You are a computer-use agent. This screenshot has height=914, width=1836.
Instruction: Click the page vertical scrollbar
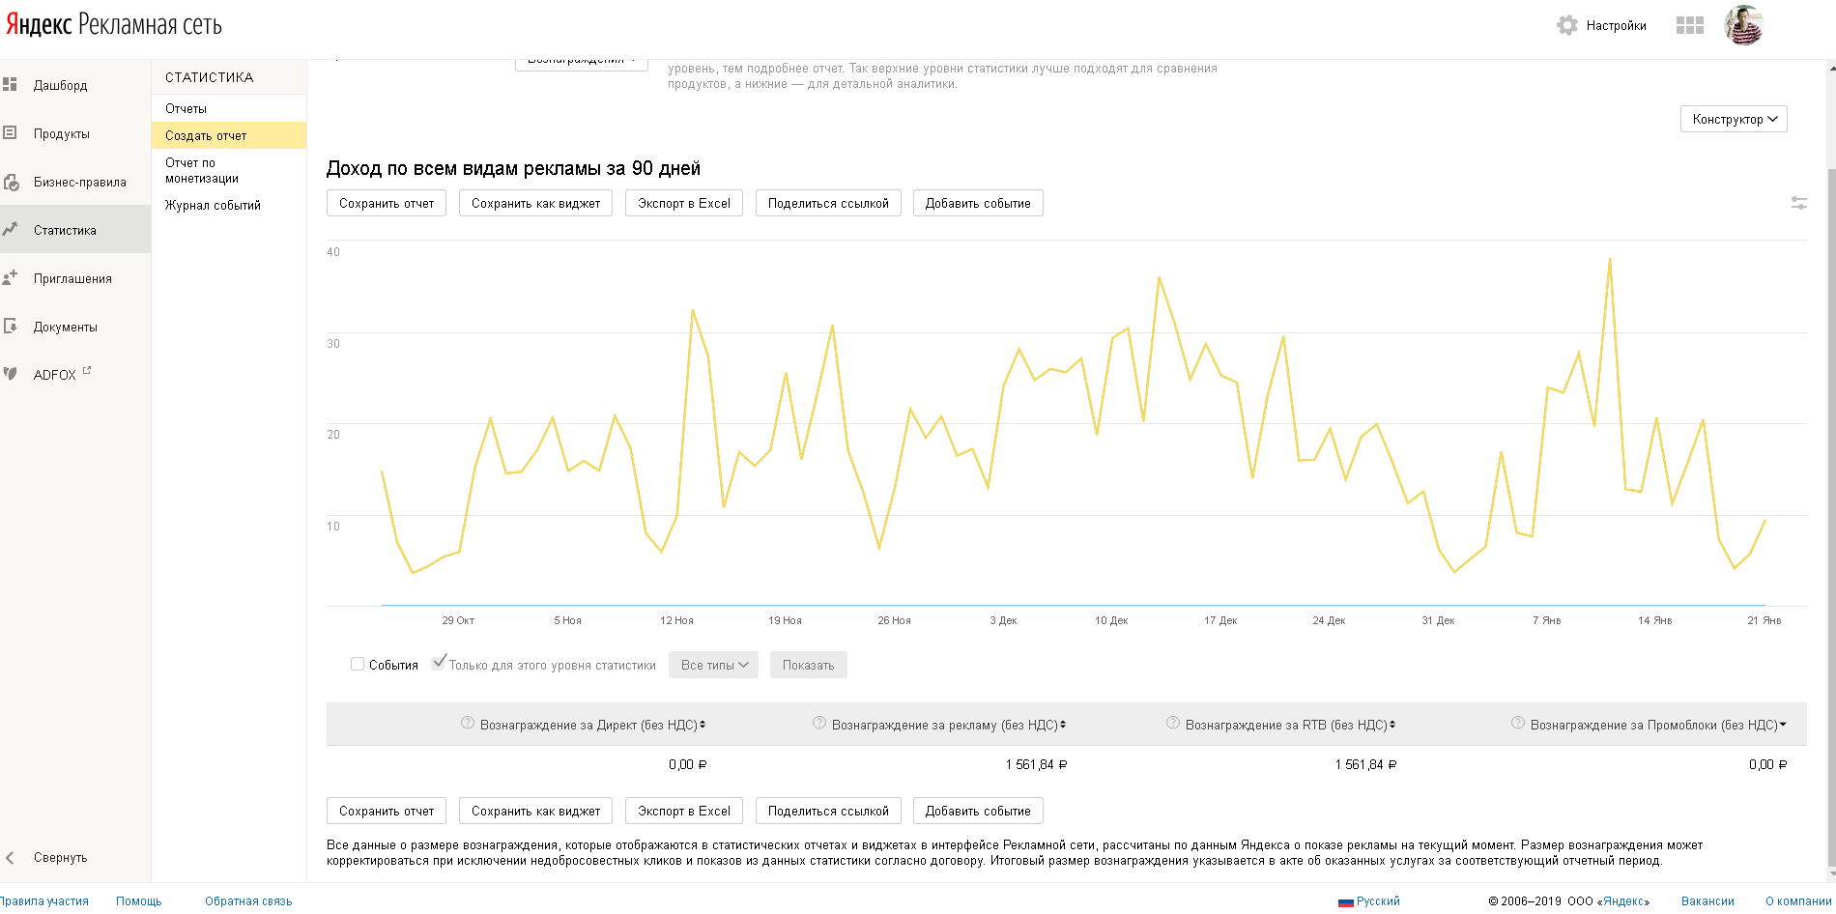click(1831, 483)
